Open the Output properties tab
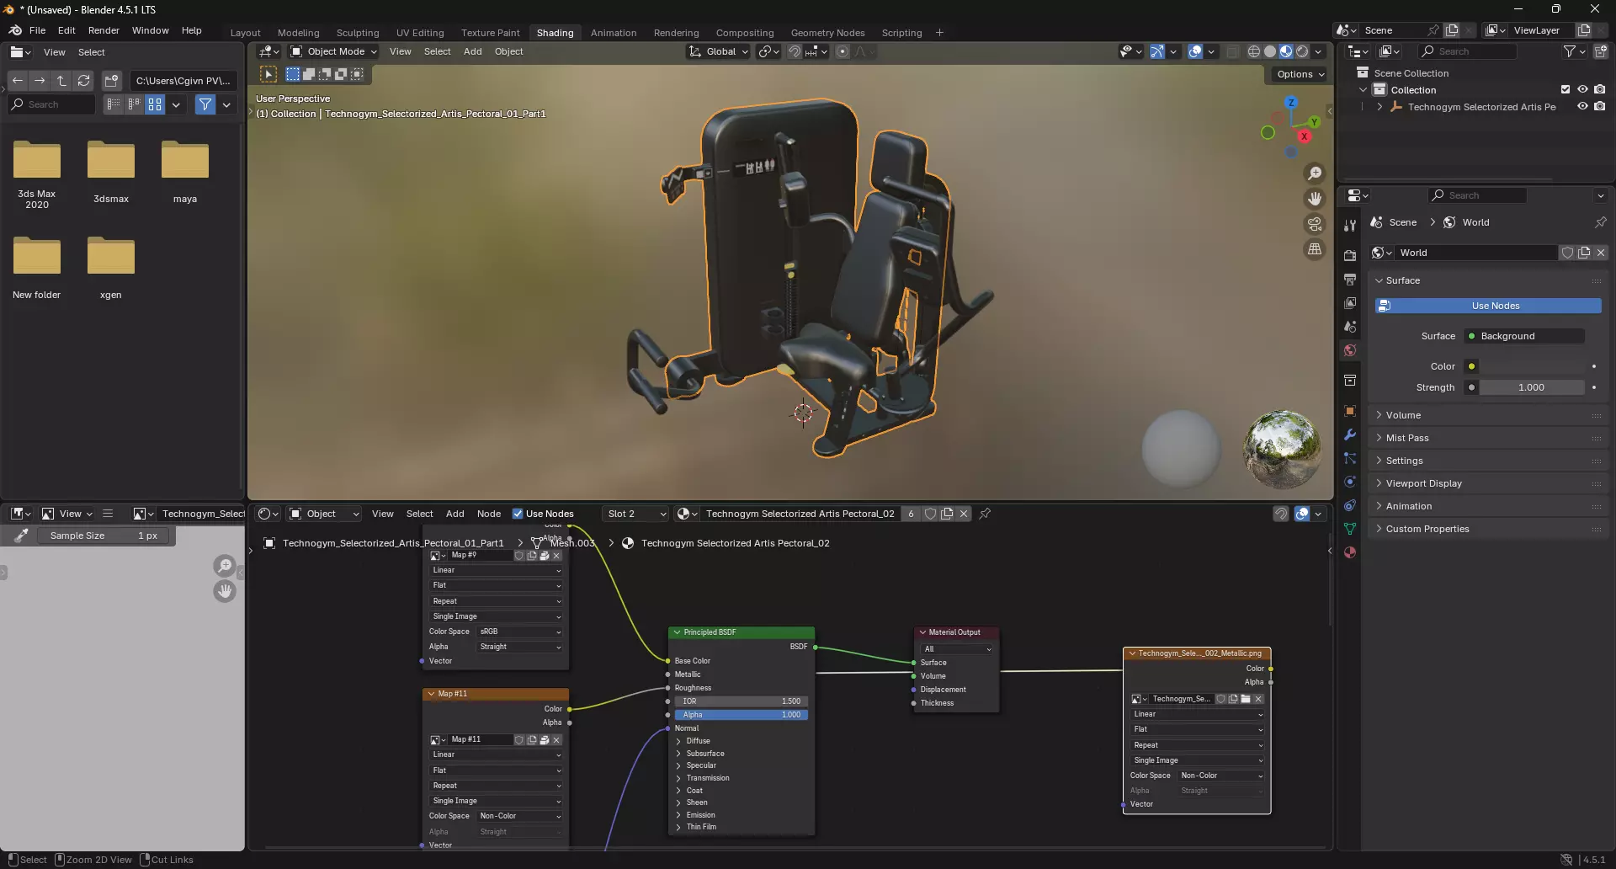The width and height of the screenshot is (1616, 869). (x=1350, y=279)
